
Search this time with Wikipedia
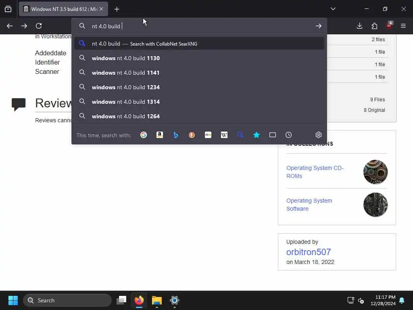click(224, 135)
